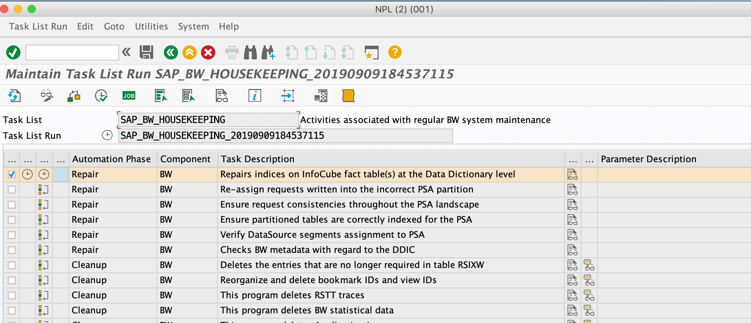Image resolution: width=751 pixels, height=323 pixels.
Task: Open the Task List Run menu
Action: point(38,26)
